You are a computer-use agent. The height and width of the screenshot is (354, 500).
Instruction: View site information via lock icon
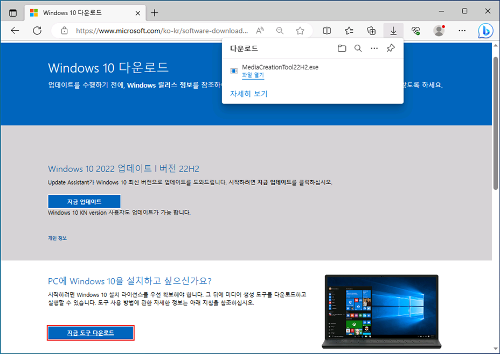point(65,31)
